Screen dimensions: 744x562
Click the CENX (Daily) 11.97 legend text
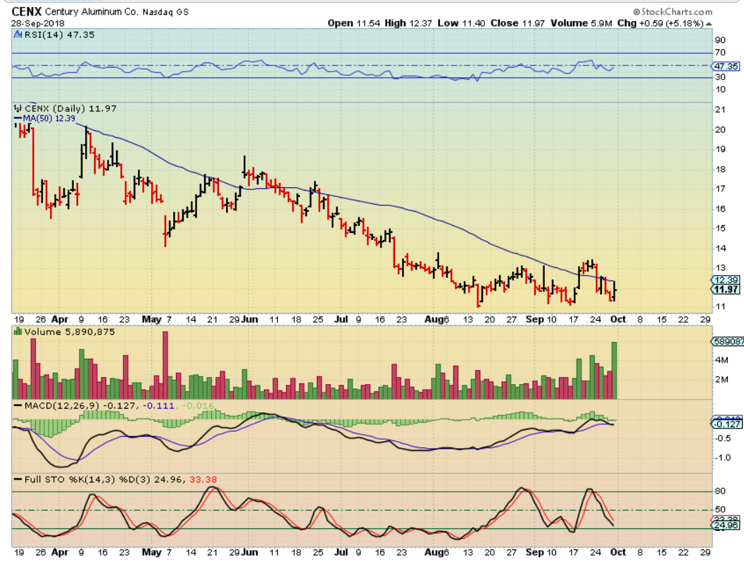70,108
